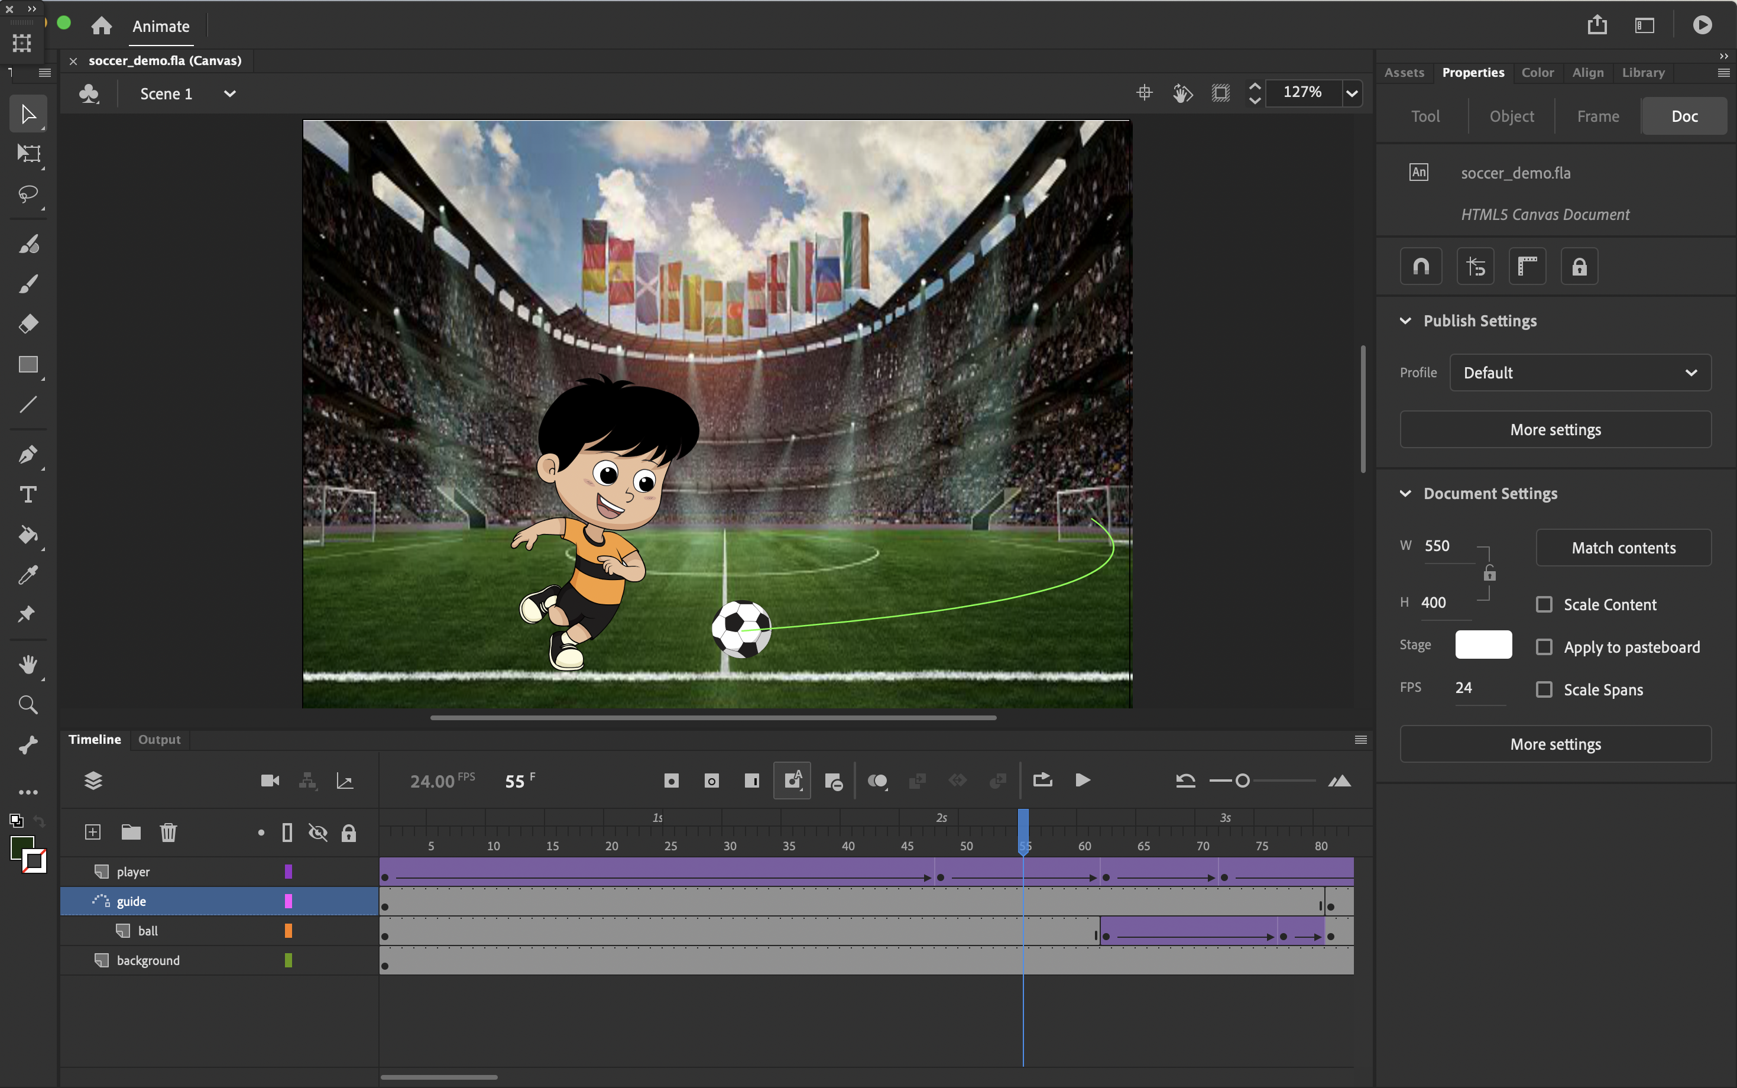Delete layer with trash icon
Image resolution: width=1737 pixels, height=1088 pixels.
[x=167, y=833]
